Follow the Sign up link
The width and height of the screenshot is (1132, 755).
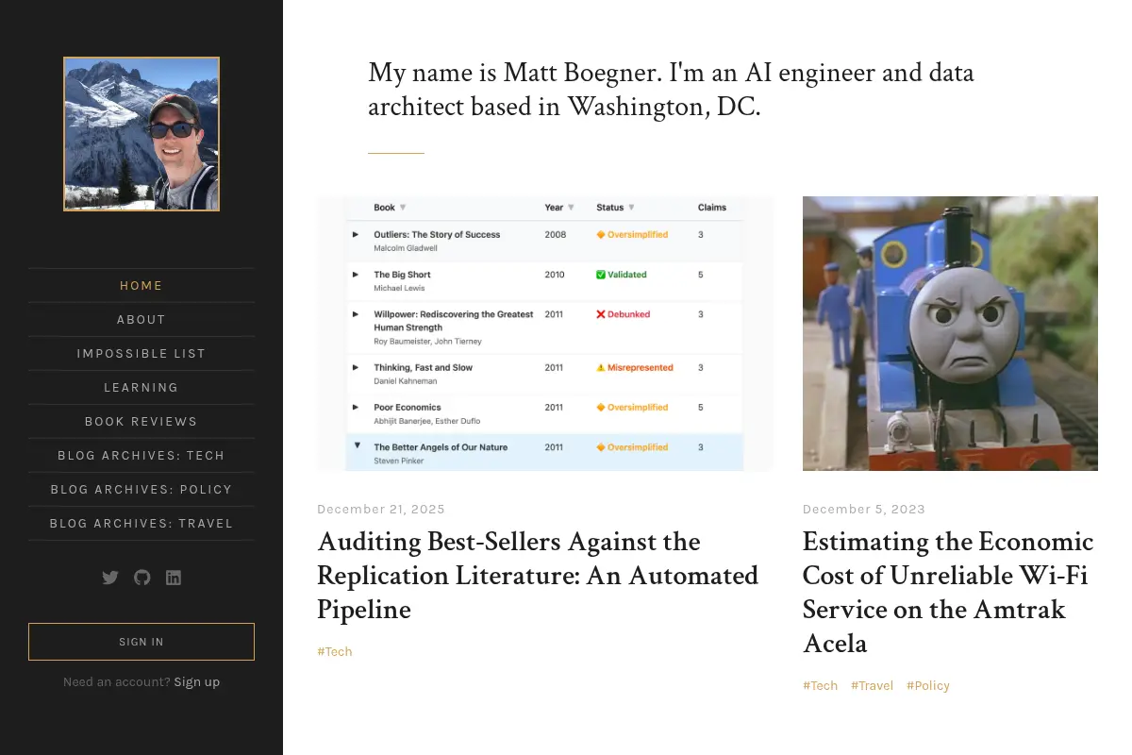tap(197, 682)
